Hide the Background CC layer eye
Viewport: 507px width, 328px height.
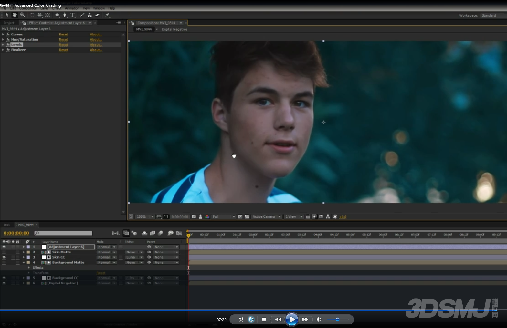(4, 278)
